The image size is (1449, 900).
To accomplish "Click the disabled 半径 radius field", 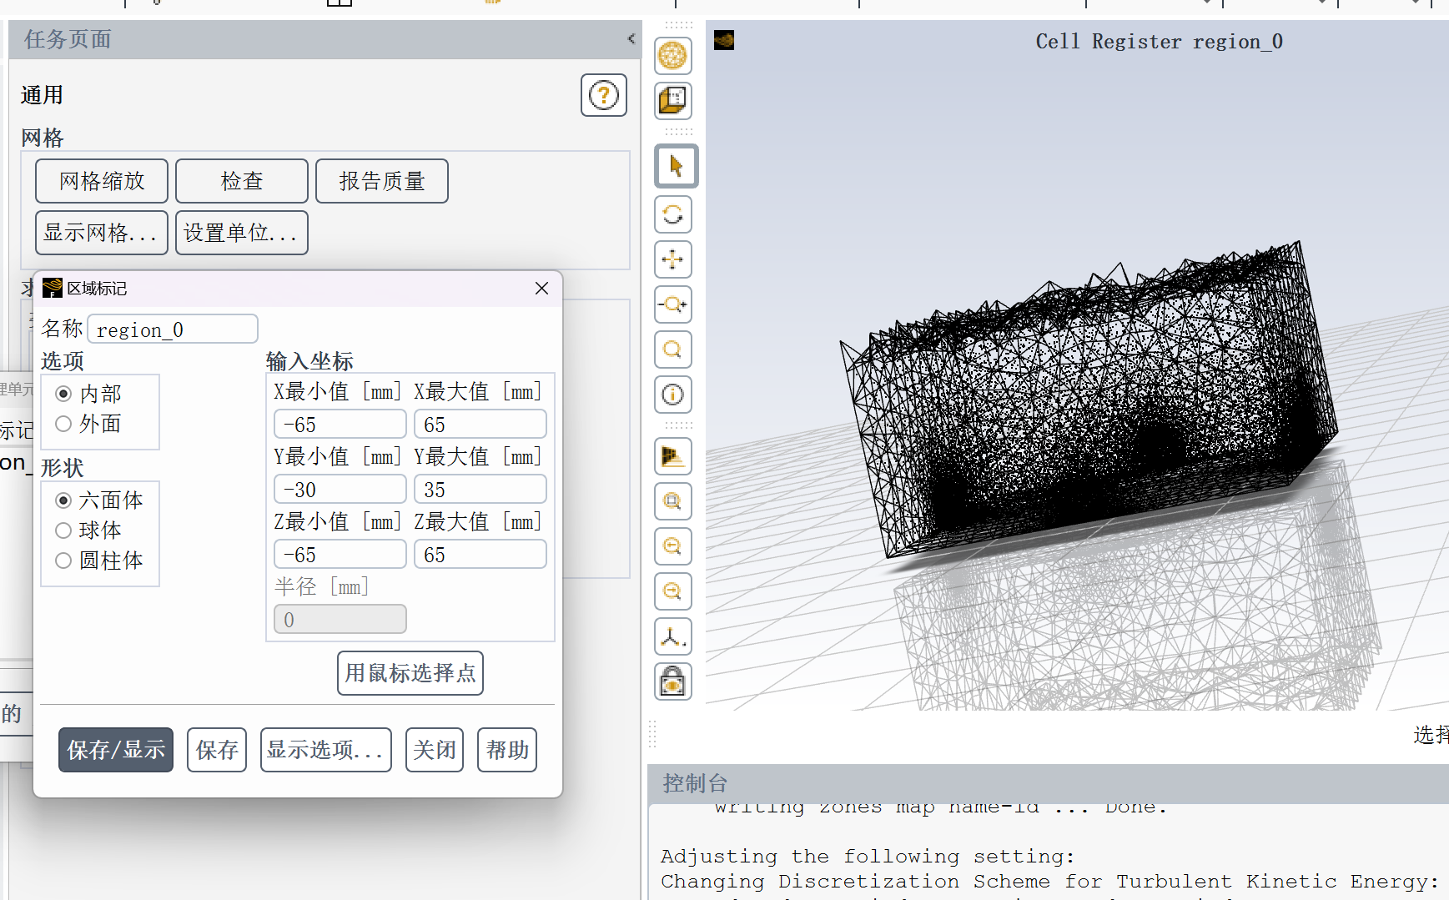I will click(340, 620).
